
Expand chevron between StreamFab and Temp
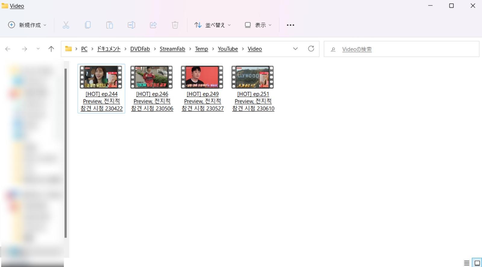pos(190,49)
